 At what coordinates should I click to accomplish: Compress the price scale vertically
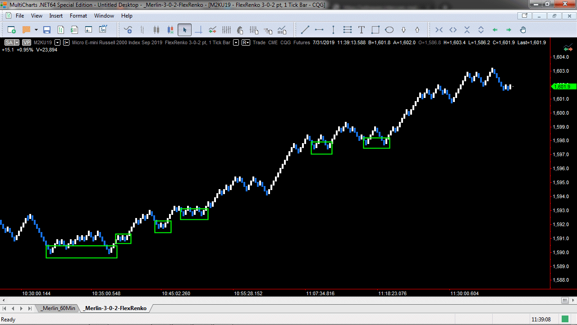pos(467,30)
